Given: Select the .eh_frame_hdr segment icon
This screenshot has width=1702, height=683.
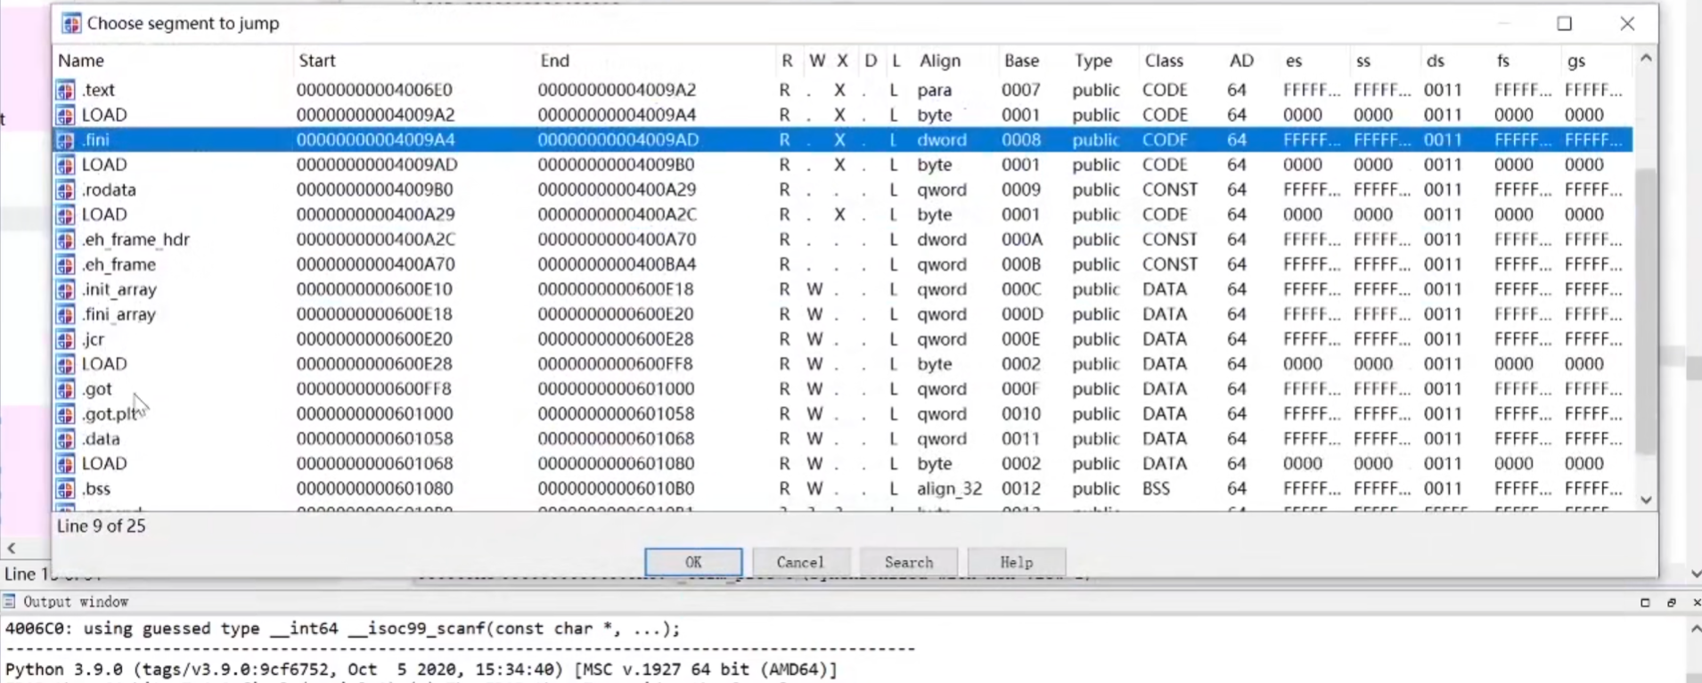Looking at the screenshot, I should (x=65, y=240).
